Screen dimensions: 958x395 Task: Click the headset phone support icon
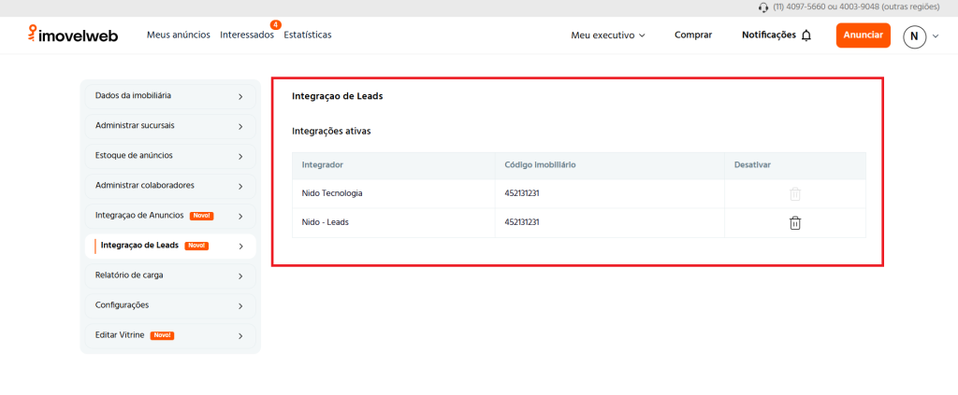[763, 7]
